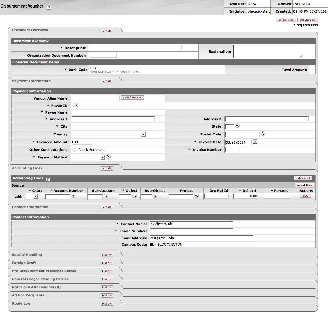Click Invoiced Amount field
The width and height of the screenshot is (328, 313).
pyautogui.click(x=82, y=142)
